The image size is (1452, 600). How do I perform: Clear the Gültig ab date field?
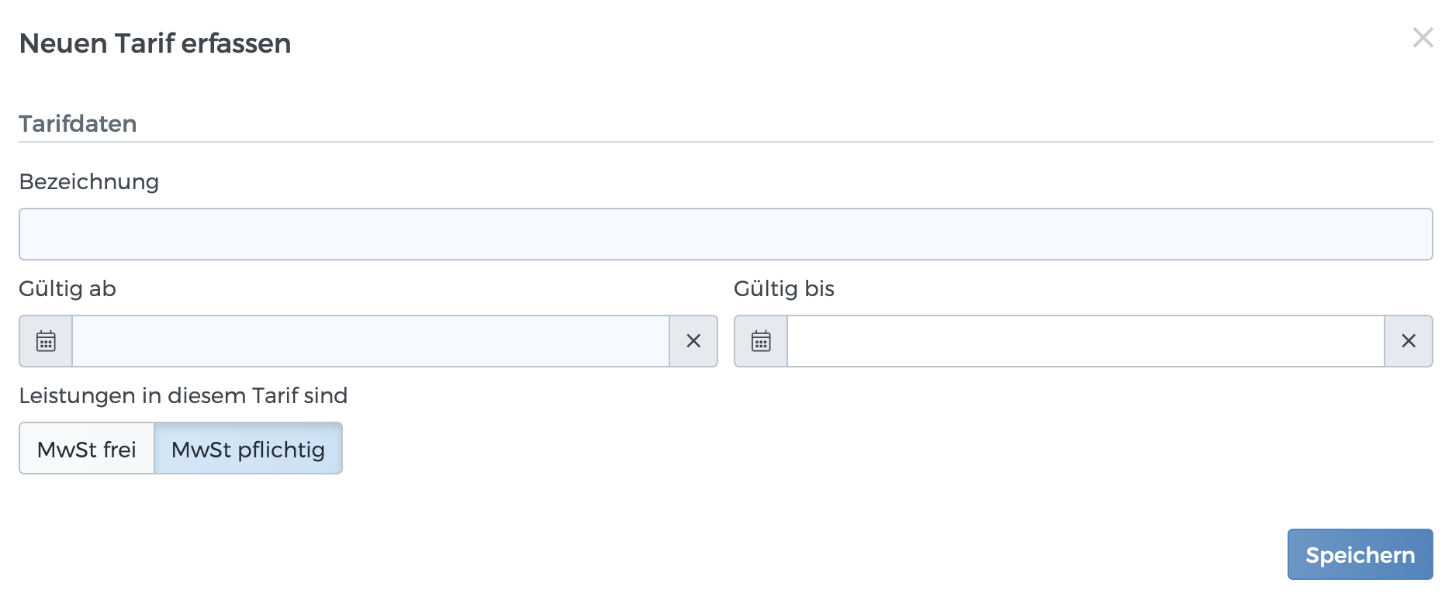pyautogui.click(x=693, y=341)
